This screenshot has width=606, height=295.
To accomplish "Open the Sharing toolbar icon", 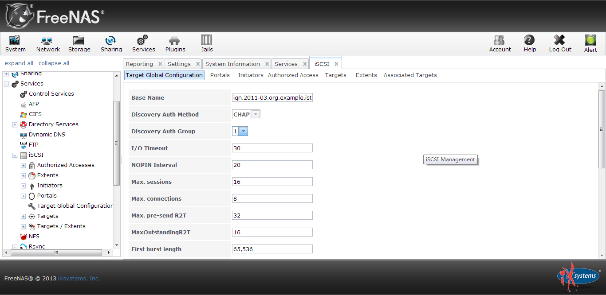I will (x=111, y=44).
